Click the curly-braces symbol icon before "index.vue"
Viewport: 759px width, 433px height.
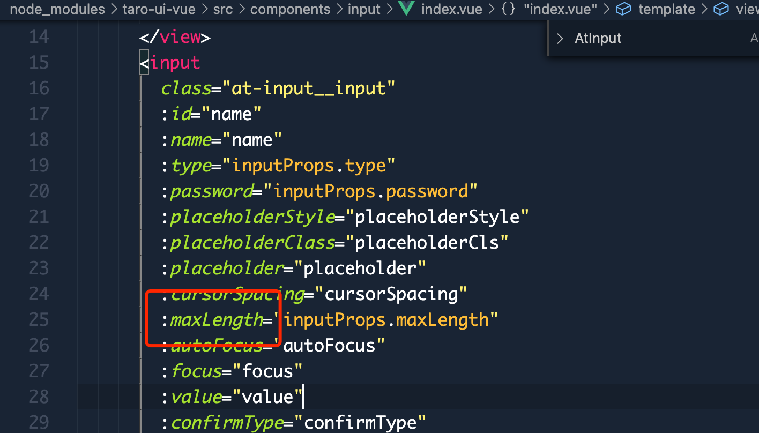click(507, 9)
